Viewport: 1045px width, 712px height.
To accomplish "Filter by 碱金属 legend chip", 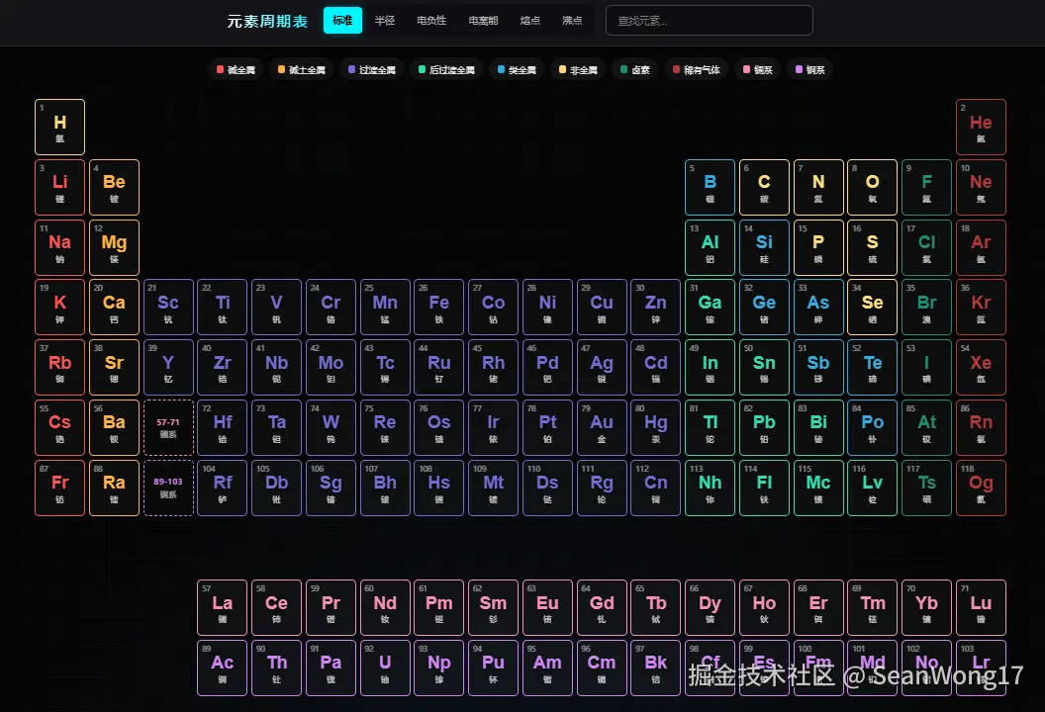I will point(236,70).
